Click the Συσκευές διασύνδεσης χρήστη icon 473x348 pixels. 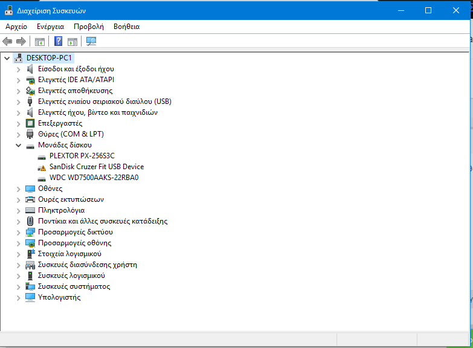point(30,265)
